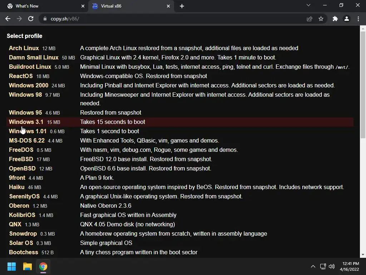Click the lock icon in address bar
Image resolution: width=366 pixels, height=275 pixels.
pyautogui.click(x=45, y=19)
